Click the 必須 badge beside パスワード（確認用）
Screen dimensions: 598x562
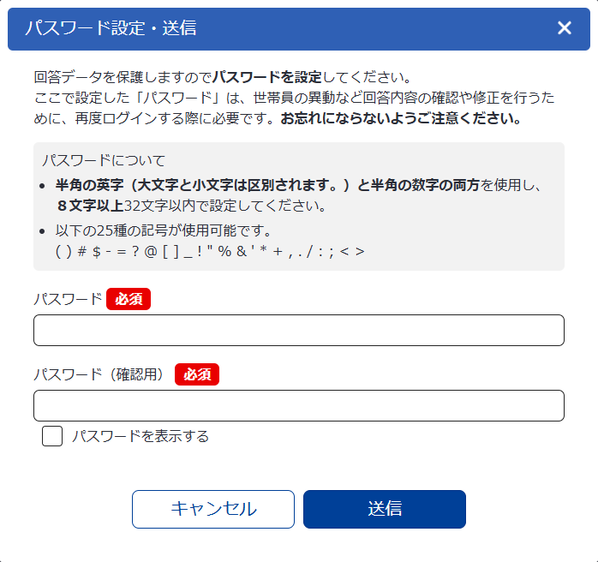point(197,374)
